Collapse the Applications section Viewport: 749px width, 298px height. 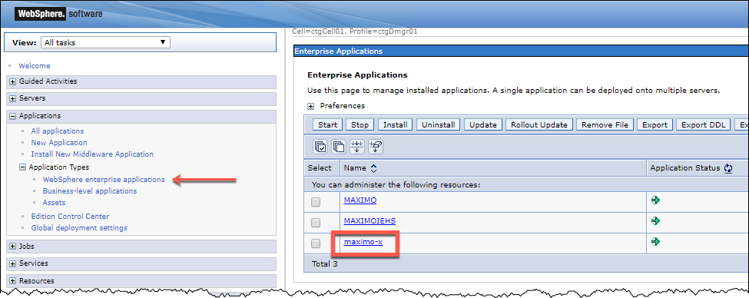[x=13, y=116]
